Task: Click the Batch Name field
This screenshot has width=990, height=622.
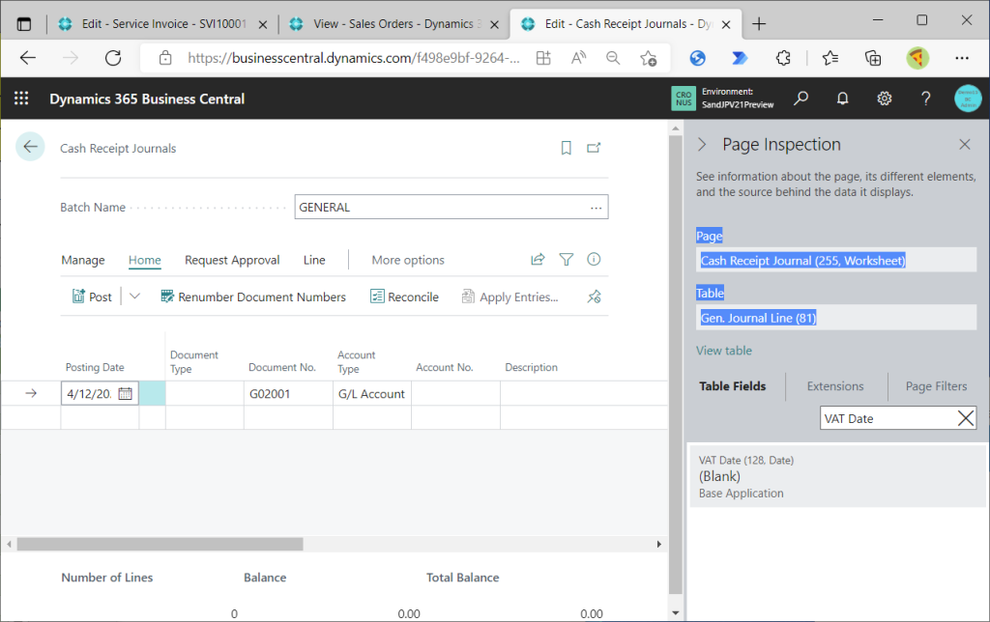Action: [451, 207]
